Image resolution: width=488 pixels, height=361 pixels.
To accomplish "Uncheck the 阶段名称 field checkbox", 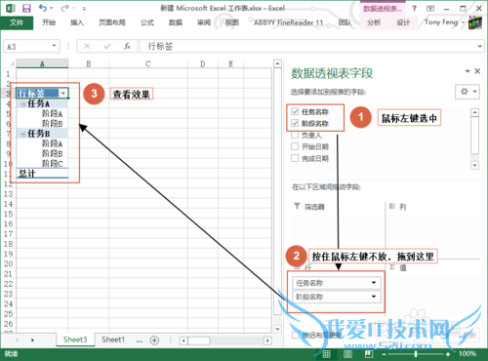I will click(295, 123).
